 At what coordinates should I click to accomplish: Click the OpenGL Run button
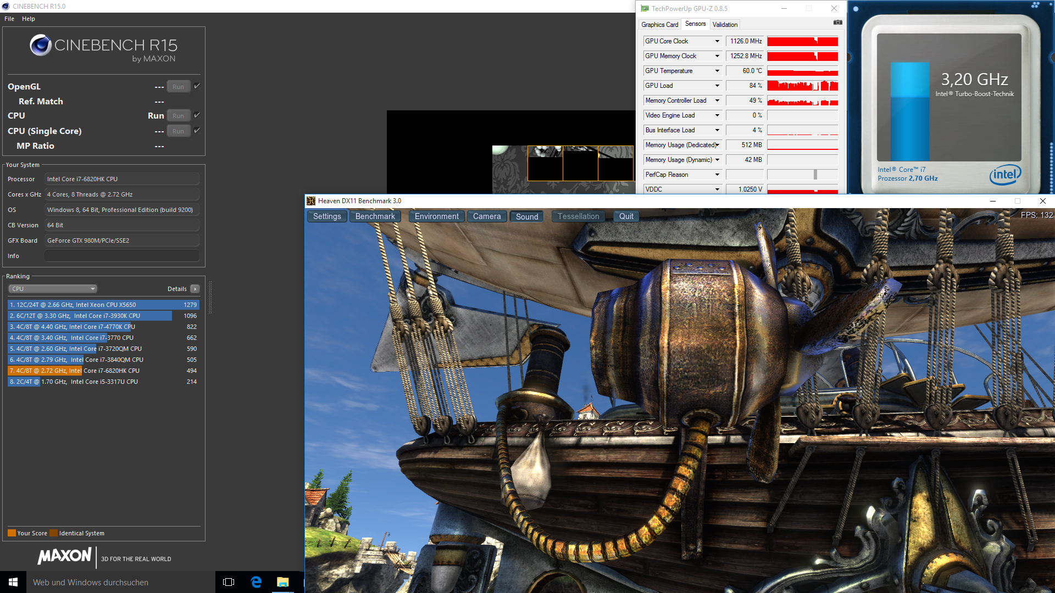179,87
